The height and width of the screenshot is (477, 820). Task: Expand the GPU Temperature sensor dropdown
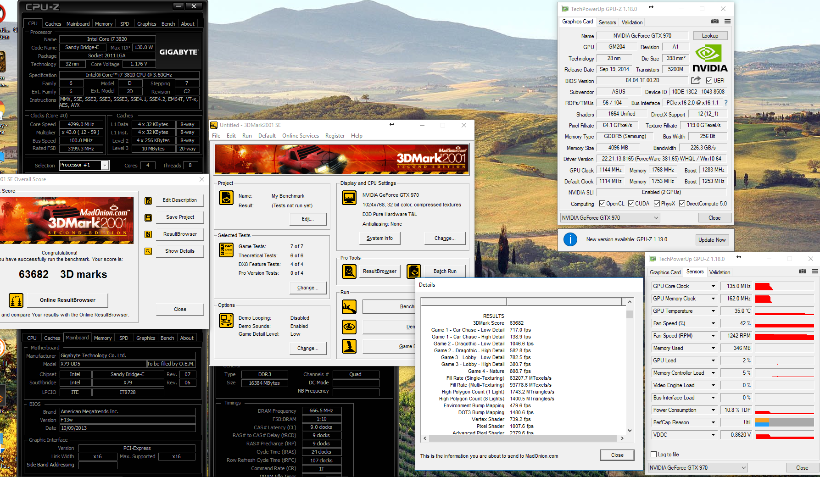713,311
